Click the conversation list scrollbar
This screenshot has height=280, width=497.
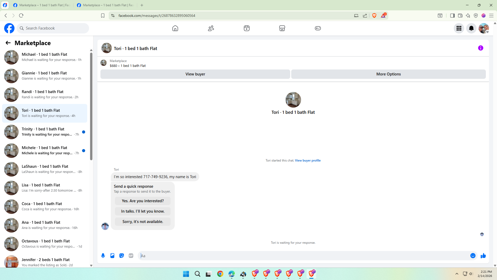click(x=91, y=106)
